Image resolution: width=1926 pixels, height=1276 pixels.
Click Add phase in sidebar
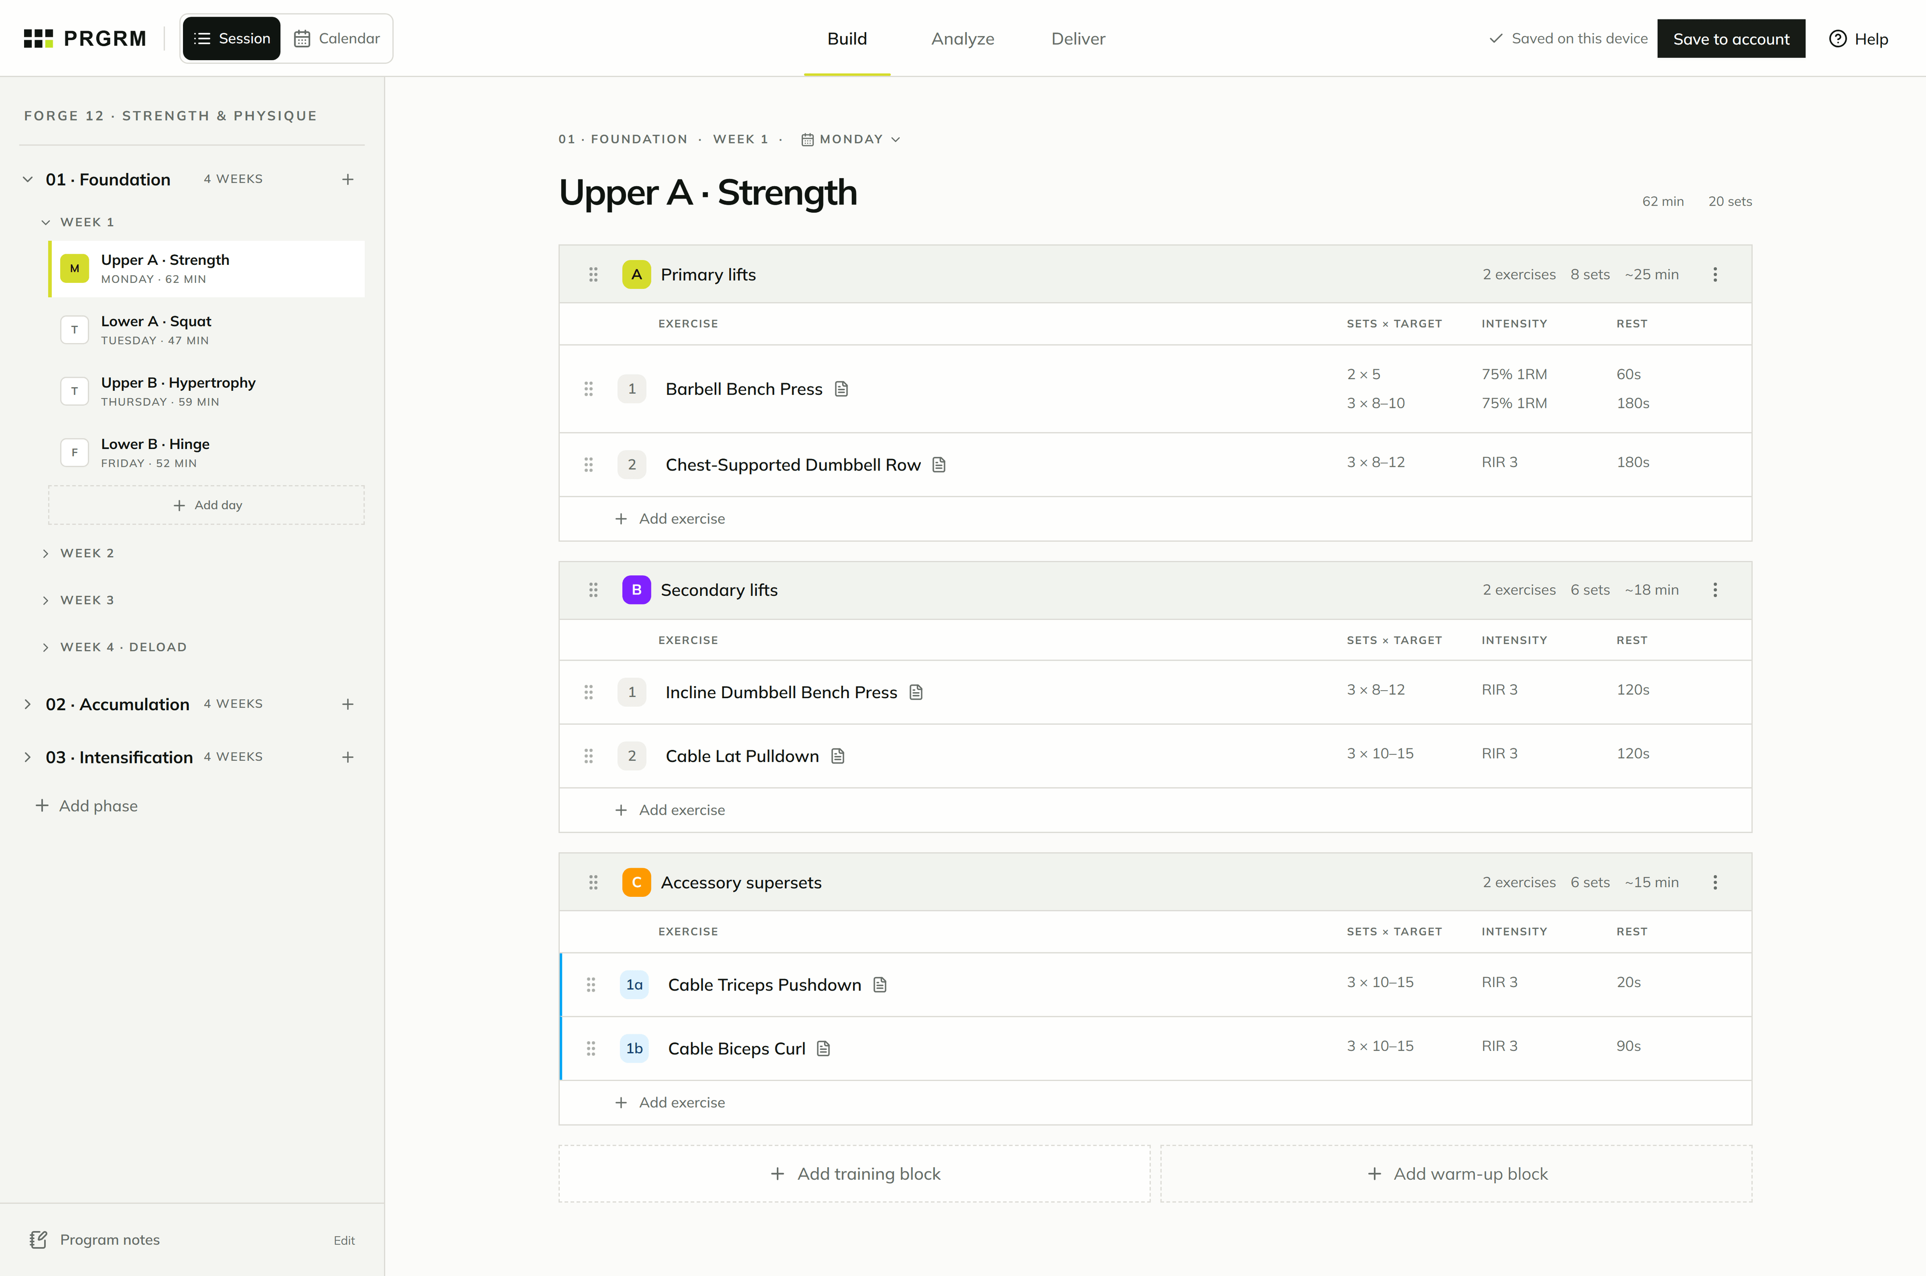86,806
